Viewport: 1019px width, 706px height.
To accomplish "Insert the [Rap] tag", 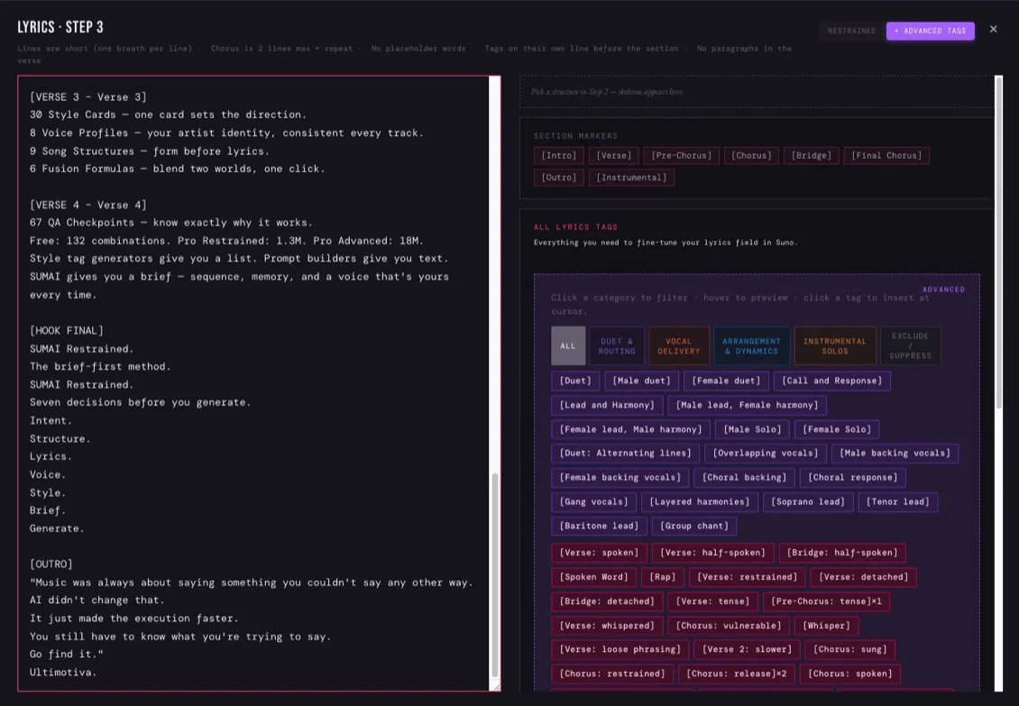I will 662,577.
